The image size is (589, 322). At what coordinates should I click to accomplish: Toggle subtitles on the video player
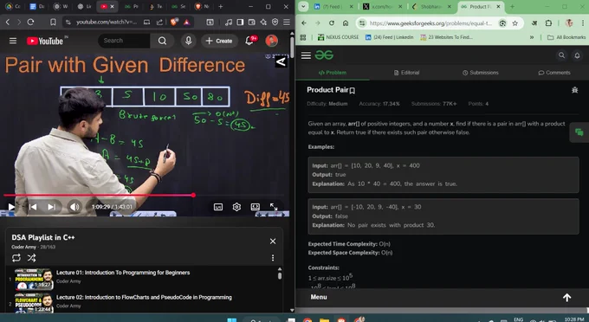[218, 207]
